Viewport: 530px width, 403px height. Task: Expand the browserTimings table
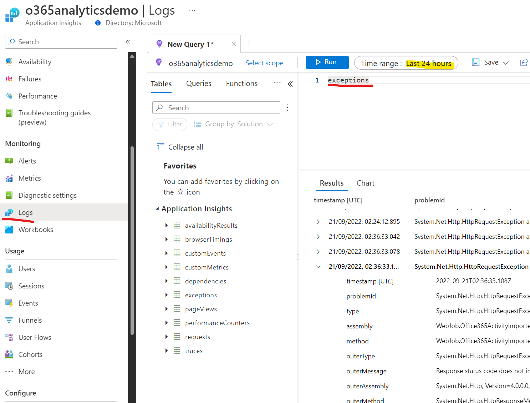[166, 239]
